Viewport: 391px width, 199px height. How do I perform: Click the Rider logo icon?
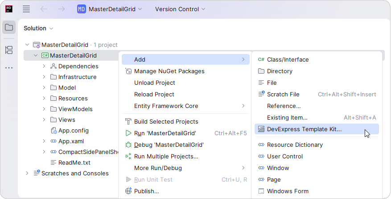pos(9,9)
